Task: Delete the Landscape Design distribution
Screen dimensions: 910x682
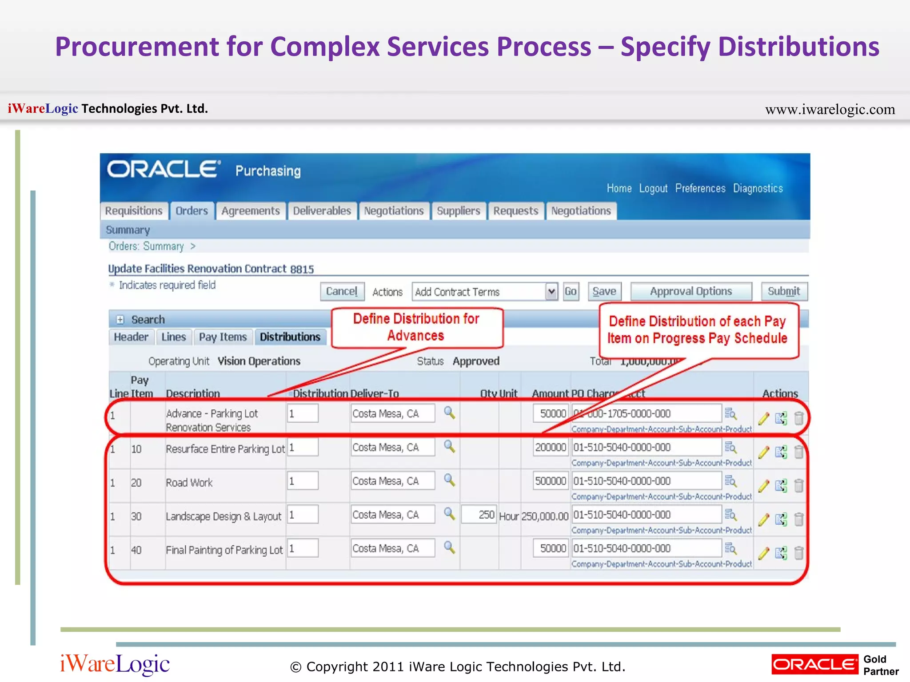Action: (x=799, y=519)
